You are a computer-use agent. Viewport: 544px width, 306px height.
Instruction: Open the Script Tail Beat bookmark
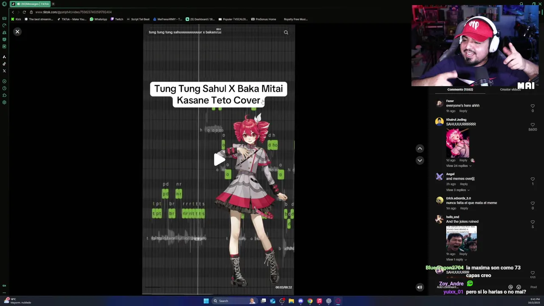tap(138, 19)
